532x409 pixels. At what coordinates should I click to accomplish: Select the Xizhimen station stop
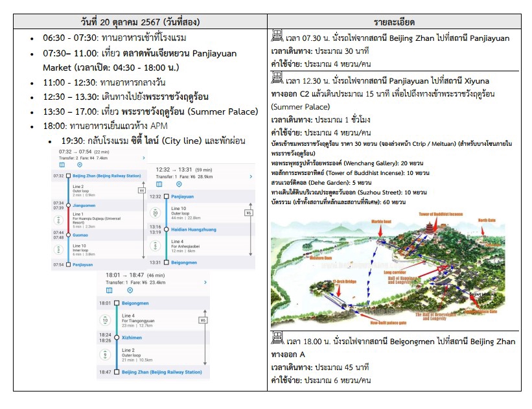132,338
